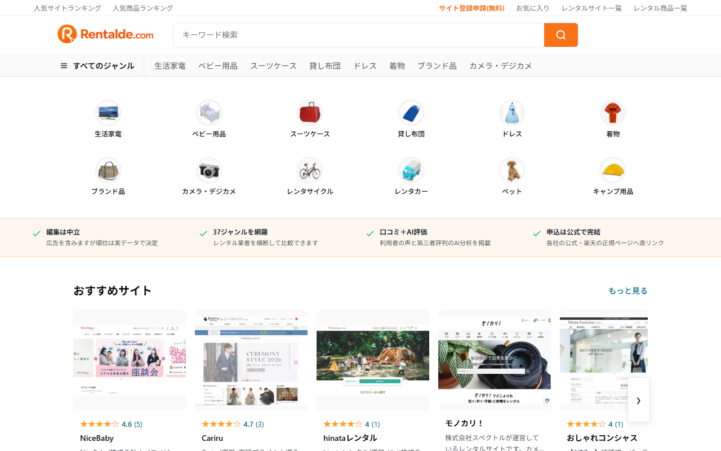Open the お気に入り link
Image resolution: width=721 pixels, height=451 pixels.
pos(533,8)
